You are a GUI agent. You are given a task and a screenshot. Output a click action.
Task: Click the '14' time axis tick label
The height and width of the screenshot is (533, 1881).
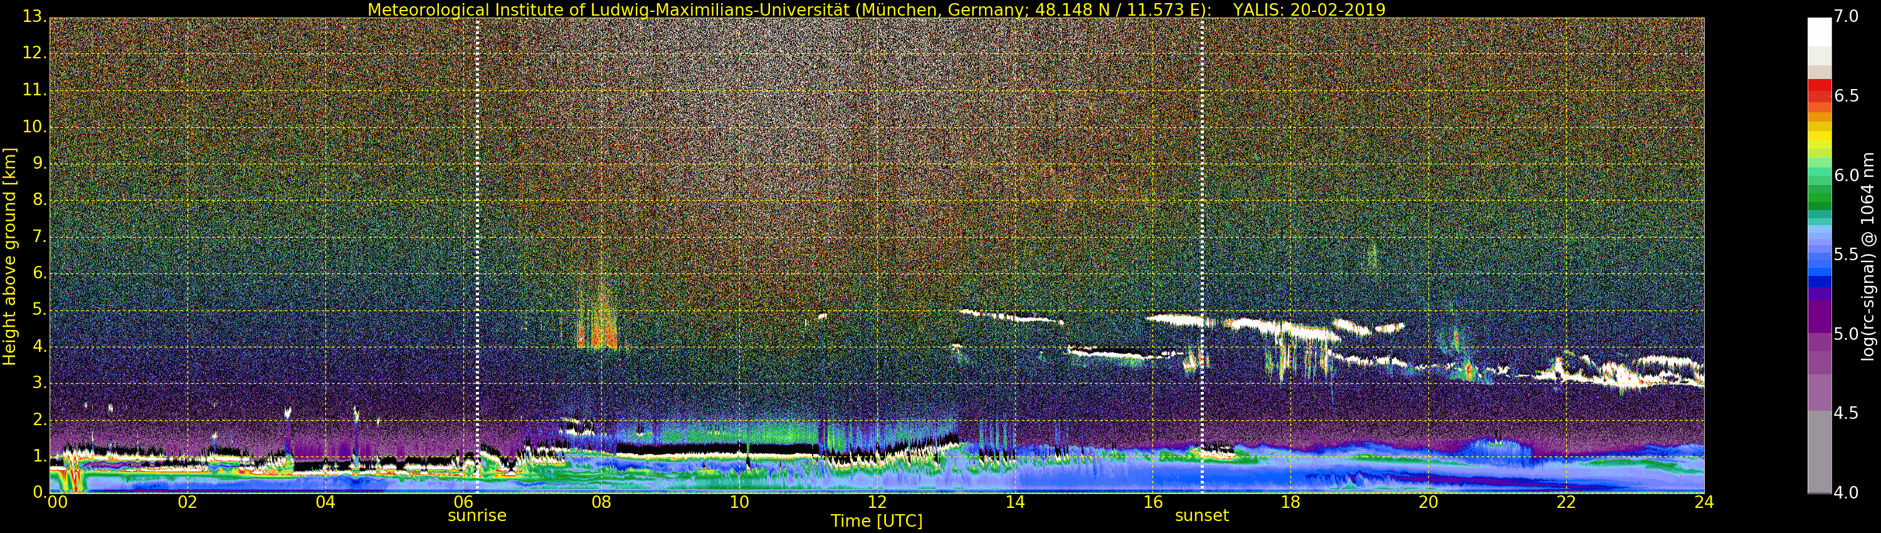coord(1015,502)
